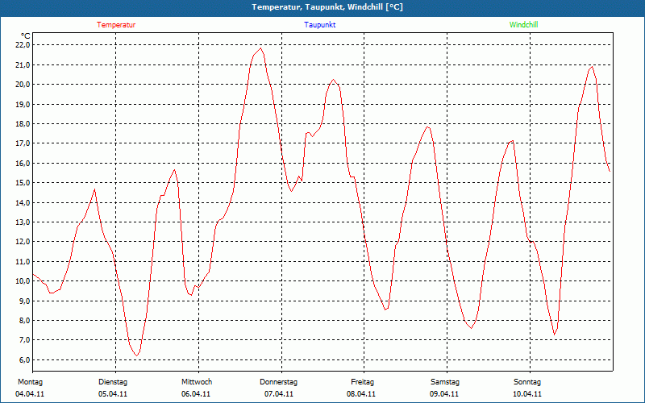Click the 09.04.11 date label
645x403 pixels.
[444, 394]
